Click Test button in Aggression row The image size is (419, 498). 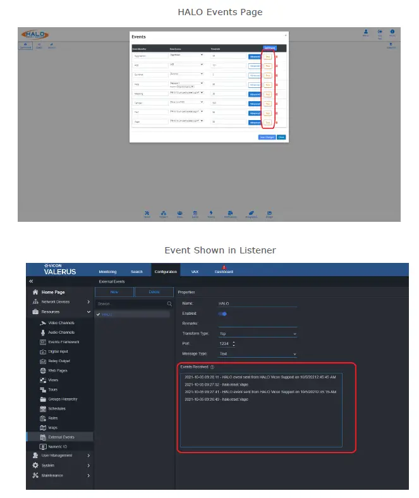(x=268, y=57)
